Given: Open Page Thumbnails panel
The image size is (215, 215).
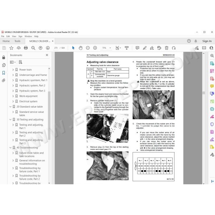Looking at the screenshot, I should point(4,65).
